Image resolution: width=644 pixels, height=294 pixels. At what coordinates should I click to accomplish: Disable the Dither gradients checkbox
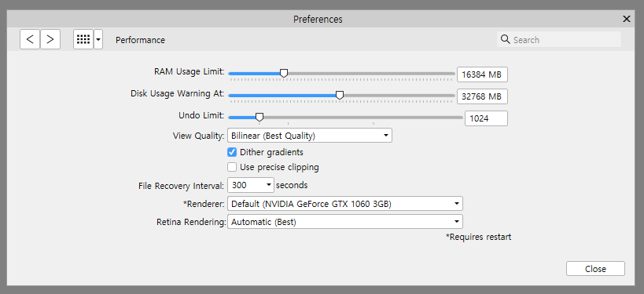232,152
